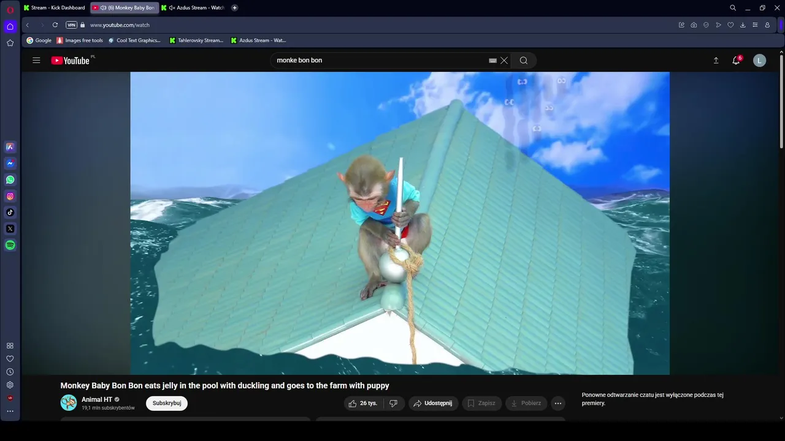The image size is (785, 441).
Task: Toggle the VPN badge in address bar
Action: pyautogui.click(x=71, y=25)
